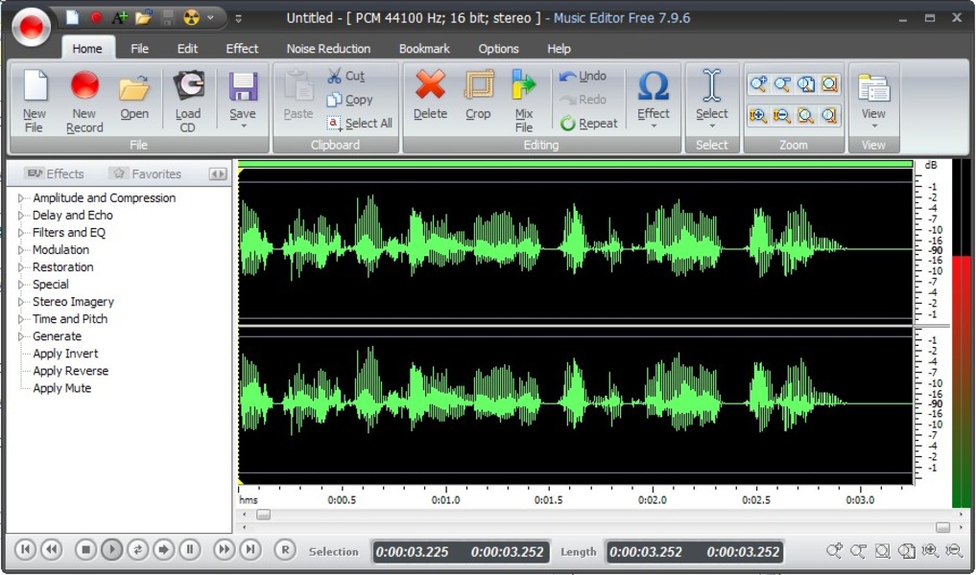Open the Save dropdown menu
The width and height of the screenshot is (976, 575).
[243, 126]
